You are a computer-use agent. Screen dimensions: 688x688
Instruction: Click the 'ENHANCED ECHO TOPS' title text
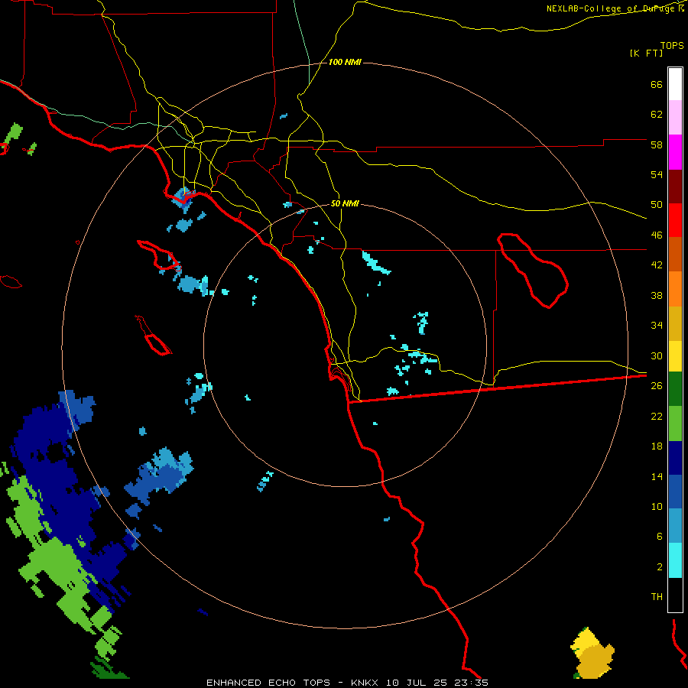click(268, 683)
